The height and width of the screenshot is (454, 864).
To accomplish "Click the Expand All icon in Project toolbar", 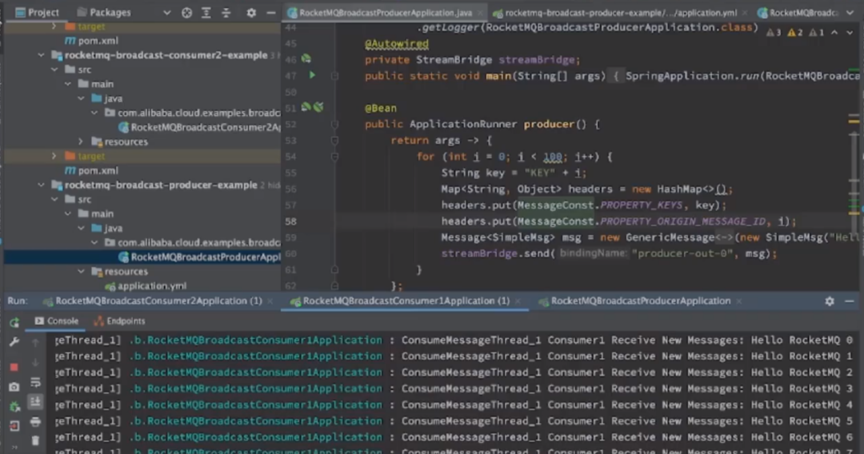I will [206, 12].
